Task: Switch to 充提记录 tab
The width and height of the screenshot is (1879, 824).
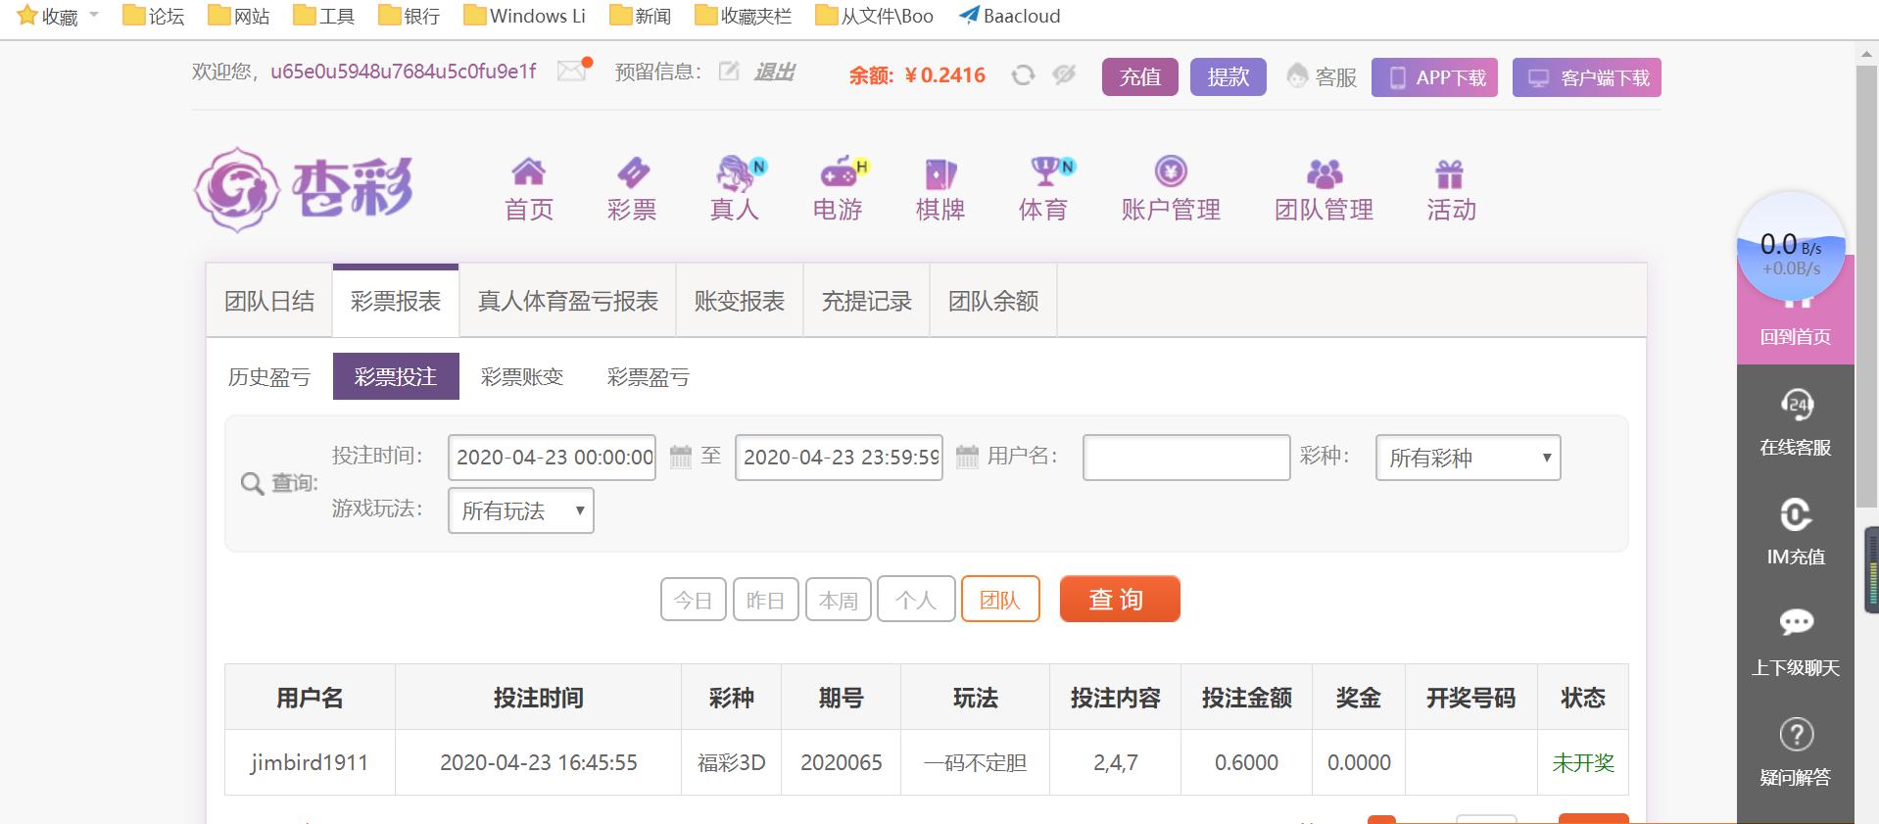Action: [x=867, y=301]
